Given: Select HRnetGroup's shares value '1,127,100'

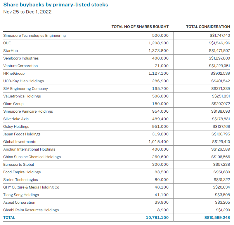Looking at the screenshot, I should click(159, 74).
